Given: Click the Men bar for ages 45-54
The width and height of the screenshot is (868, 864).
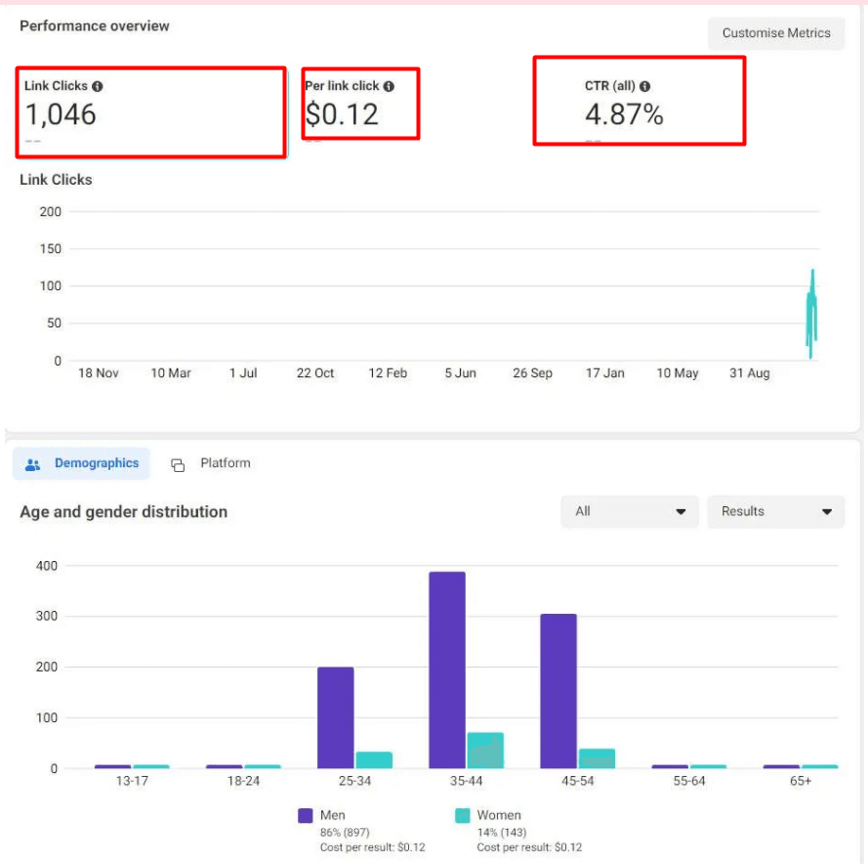Looking at the screenshot, I should click(x=558, y=690).
